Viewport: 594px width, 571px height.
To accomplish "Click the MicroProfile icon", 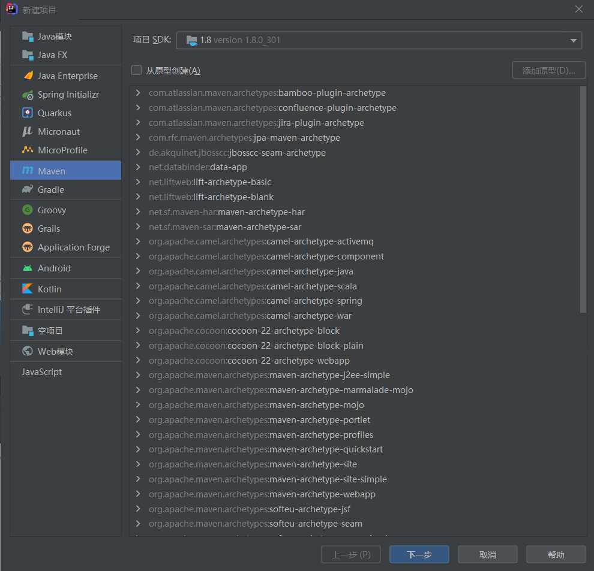I will tap(27, 150).
